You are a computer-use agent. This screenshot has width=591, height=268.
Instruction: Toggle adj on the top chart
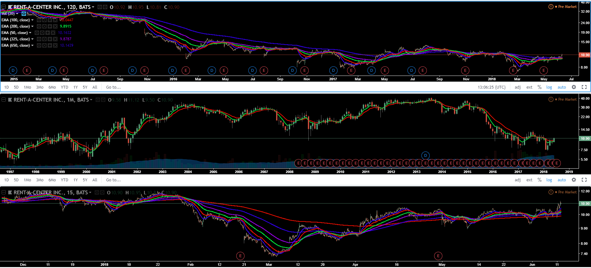518,87
